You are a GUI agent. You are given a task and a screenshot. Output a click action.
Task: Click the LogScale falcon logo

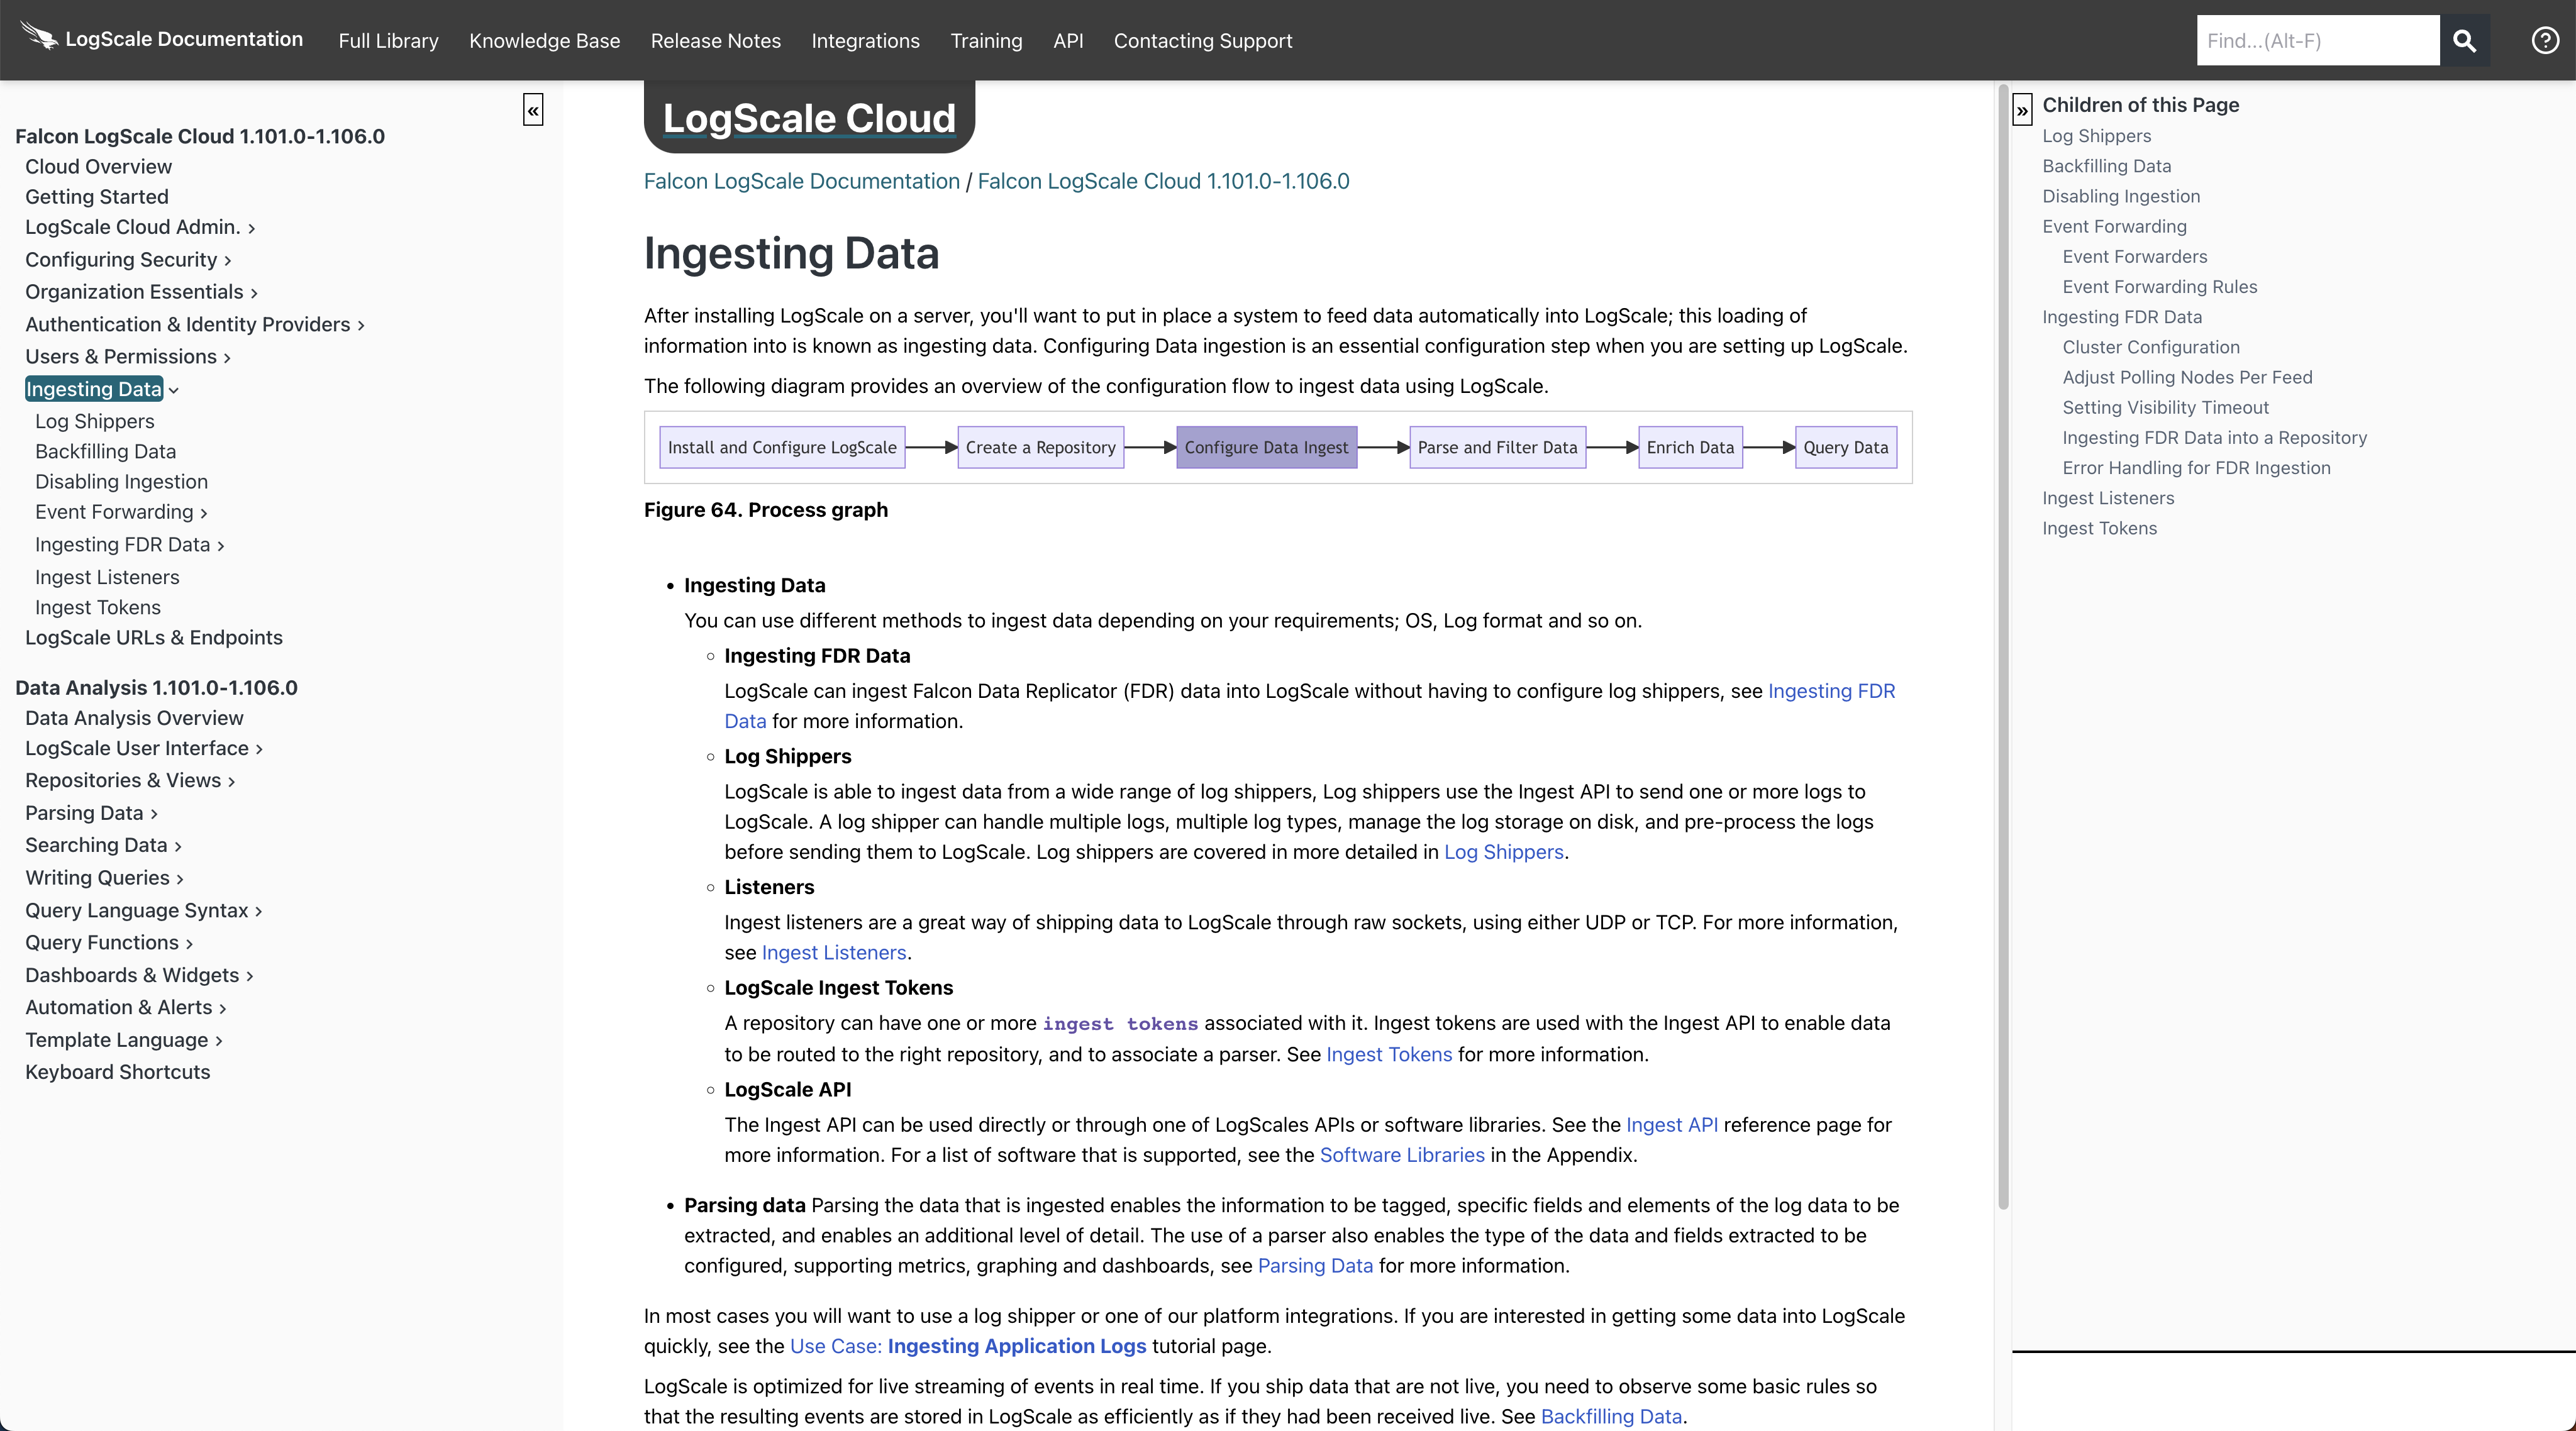click(x=40, y=37)
